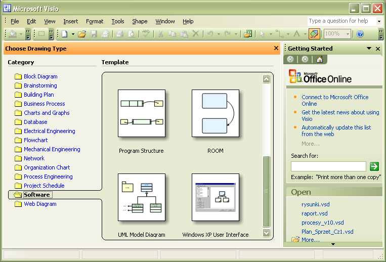
Task: Select the Network category
Action: coord(34,158)
